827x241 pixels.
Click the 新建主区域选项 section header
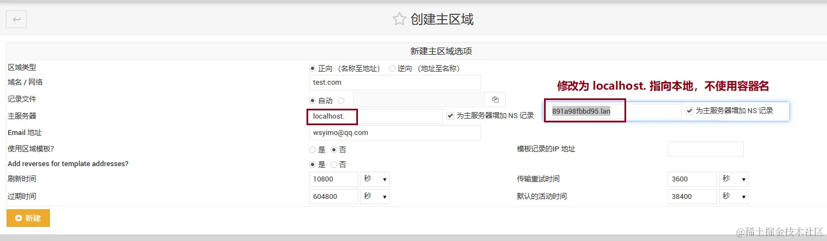[x=441, y=51]
